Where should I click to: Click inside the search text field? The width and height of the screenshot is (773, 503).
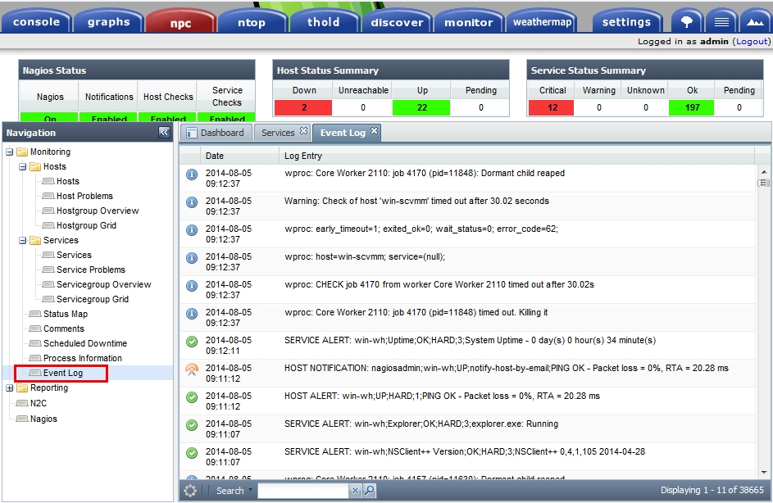303,491
